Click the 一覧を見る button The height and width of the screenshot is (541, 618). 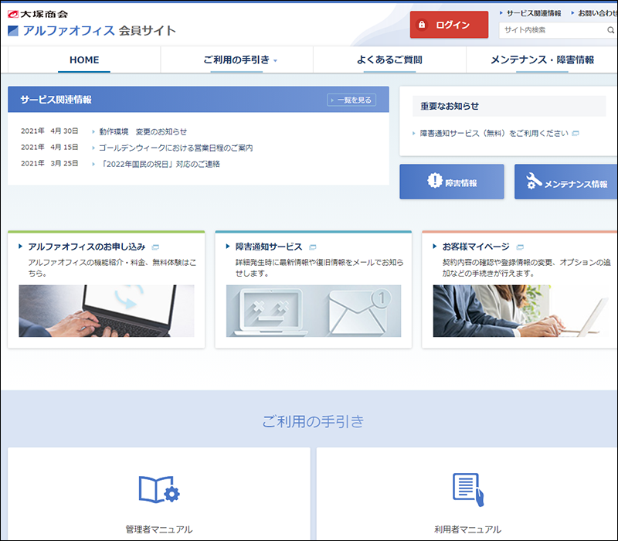tap(351, 100)
